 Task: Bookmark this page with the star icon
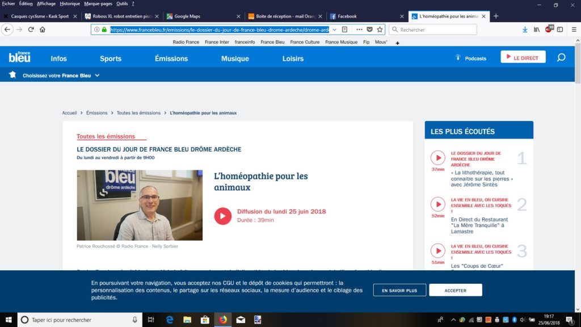click(x=380, y=30)
